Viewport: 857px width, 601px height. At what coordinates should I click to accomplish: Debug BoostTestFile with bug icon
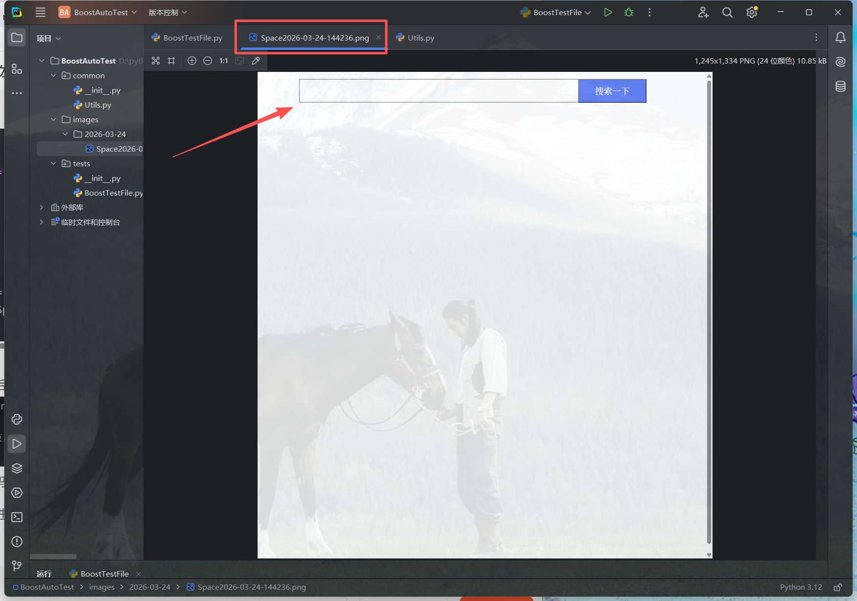tap(629, 12)
